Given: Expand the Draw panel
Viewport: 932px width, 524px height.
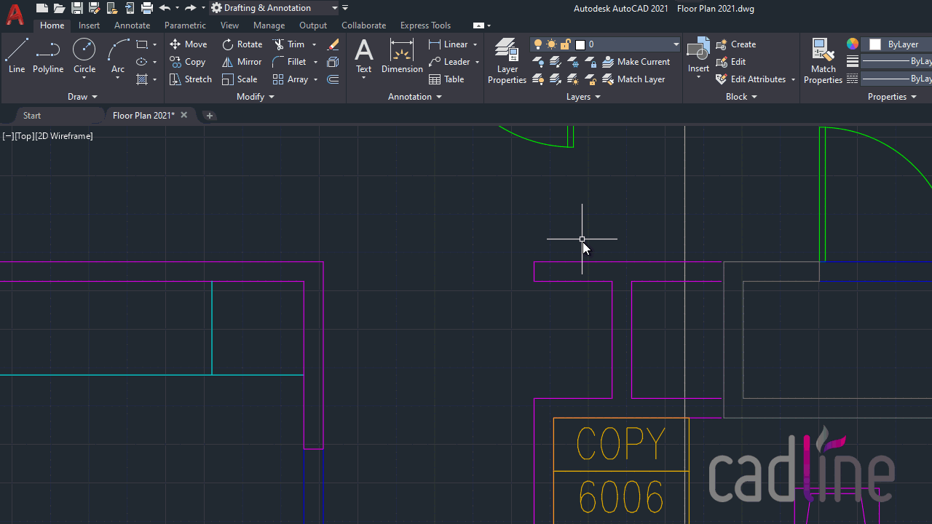Looking at the screenshot, I should [x=82, y=97].
